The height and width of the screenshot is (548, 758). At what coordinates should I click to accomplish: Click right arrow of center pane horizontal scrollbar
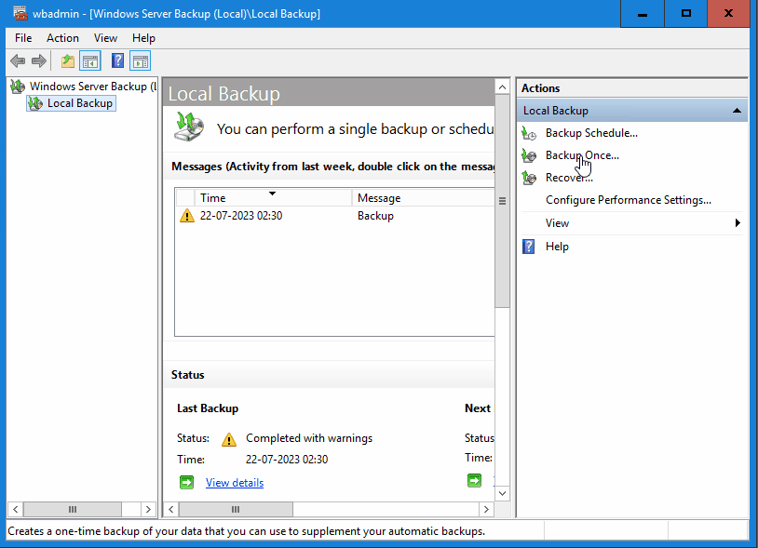[486, 509]
